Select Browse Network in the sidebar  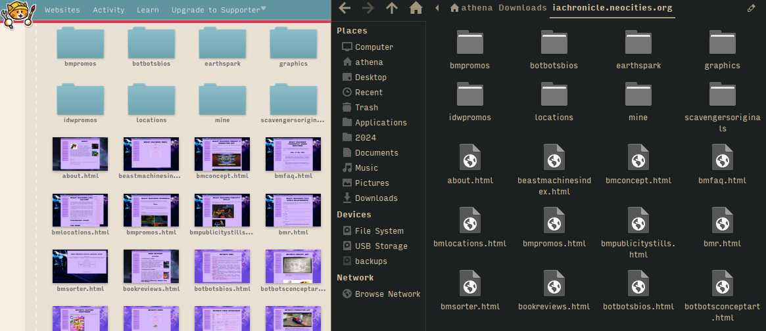coord(387,294)
